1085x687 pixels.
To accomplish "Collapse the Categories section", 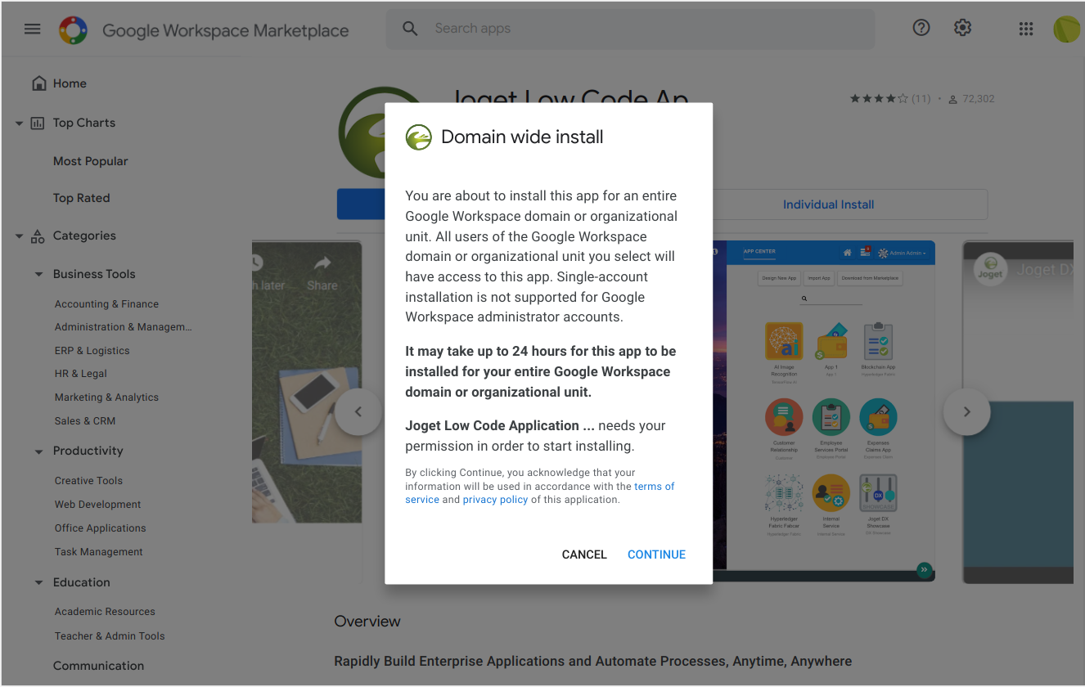I will (x=20, y=236).
